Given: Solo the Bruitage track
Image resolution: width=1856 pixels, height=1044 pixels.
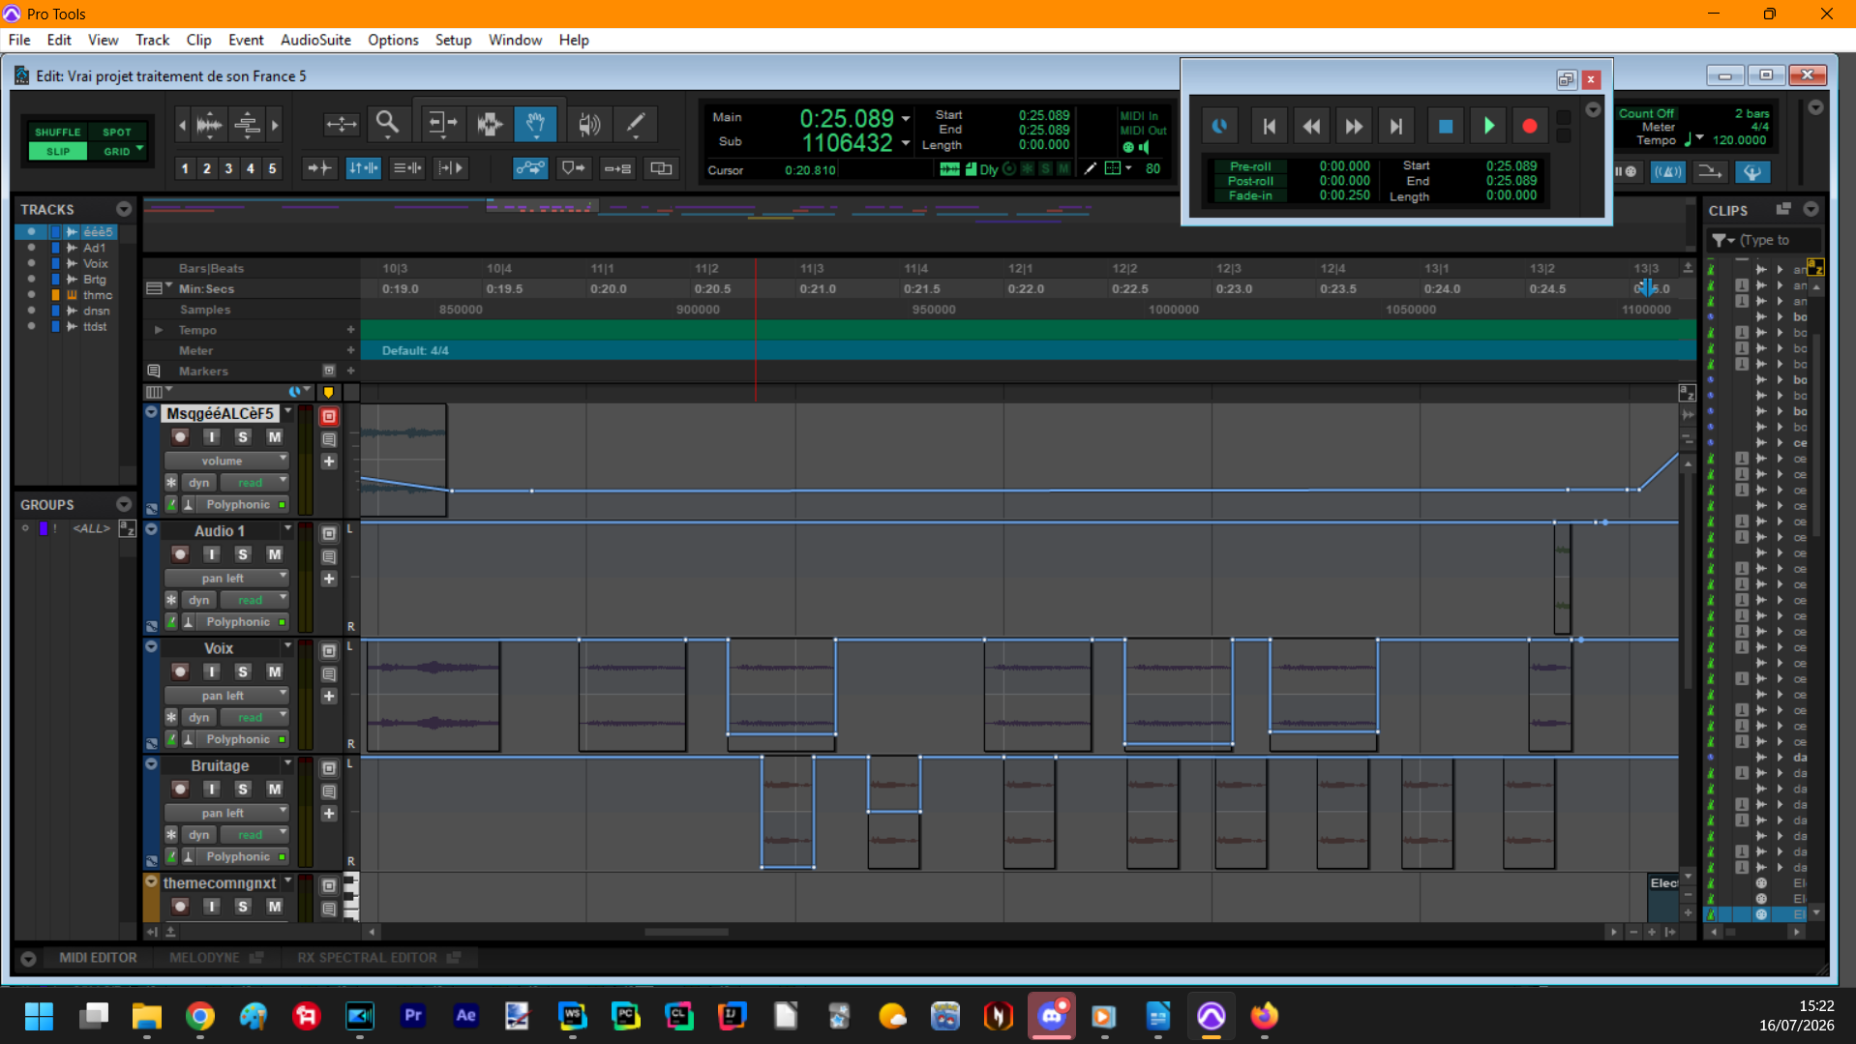Looking at the screenshot, I should pos(243,789).
